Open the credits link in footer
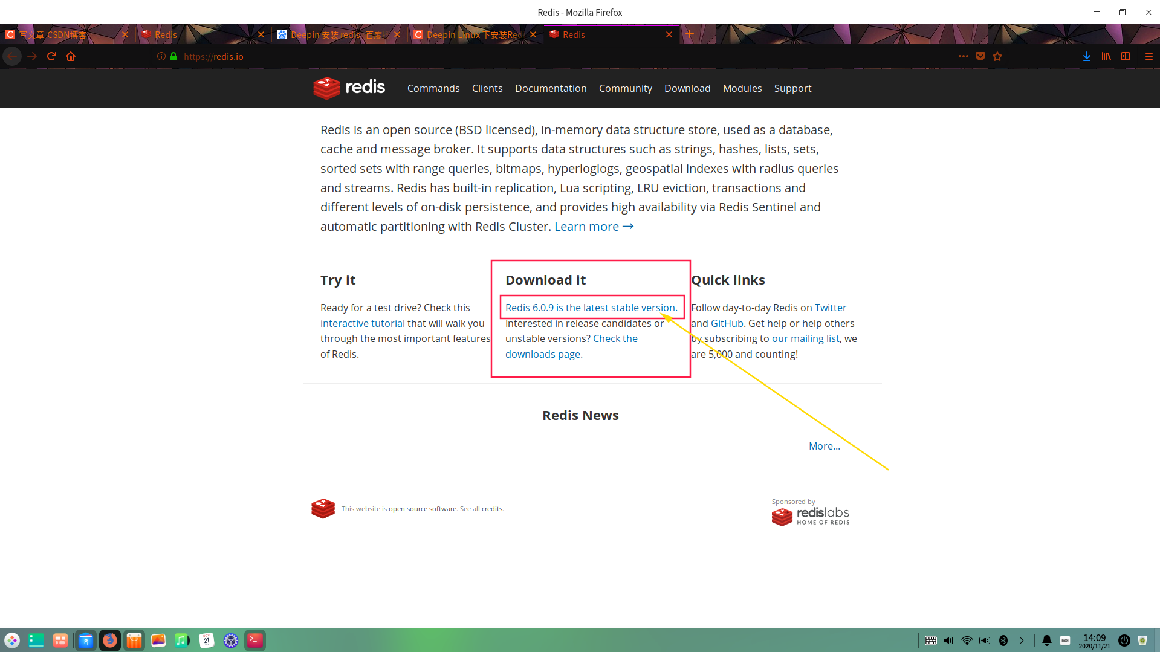Screen dimensions: 1160x652 pyautogui.click(x=492, y=509)
